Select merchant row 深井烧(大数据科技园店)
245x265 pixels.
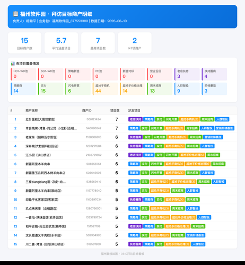click(x=122, y=146)
